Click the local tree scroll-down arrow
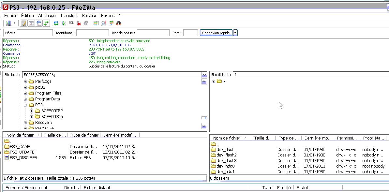The image size is (389, 192). tap(204, 126)
